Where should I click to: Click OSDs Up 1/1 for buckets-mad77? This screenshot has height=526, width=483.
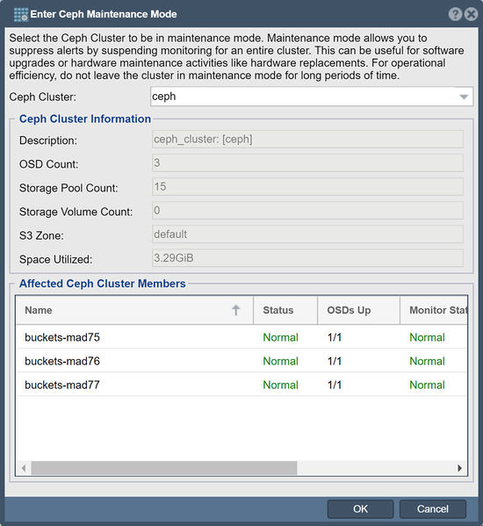click(335, 385)
